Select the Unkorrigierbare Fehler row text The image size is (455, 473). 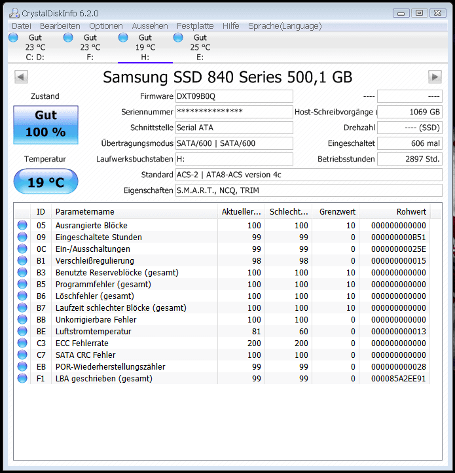[96, 319]
